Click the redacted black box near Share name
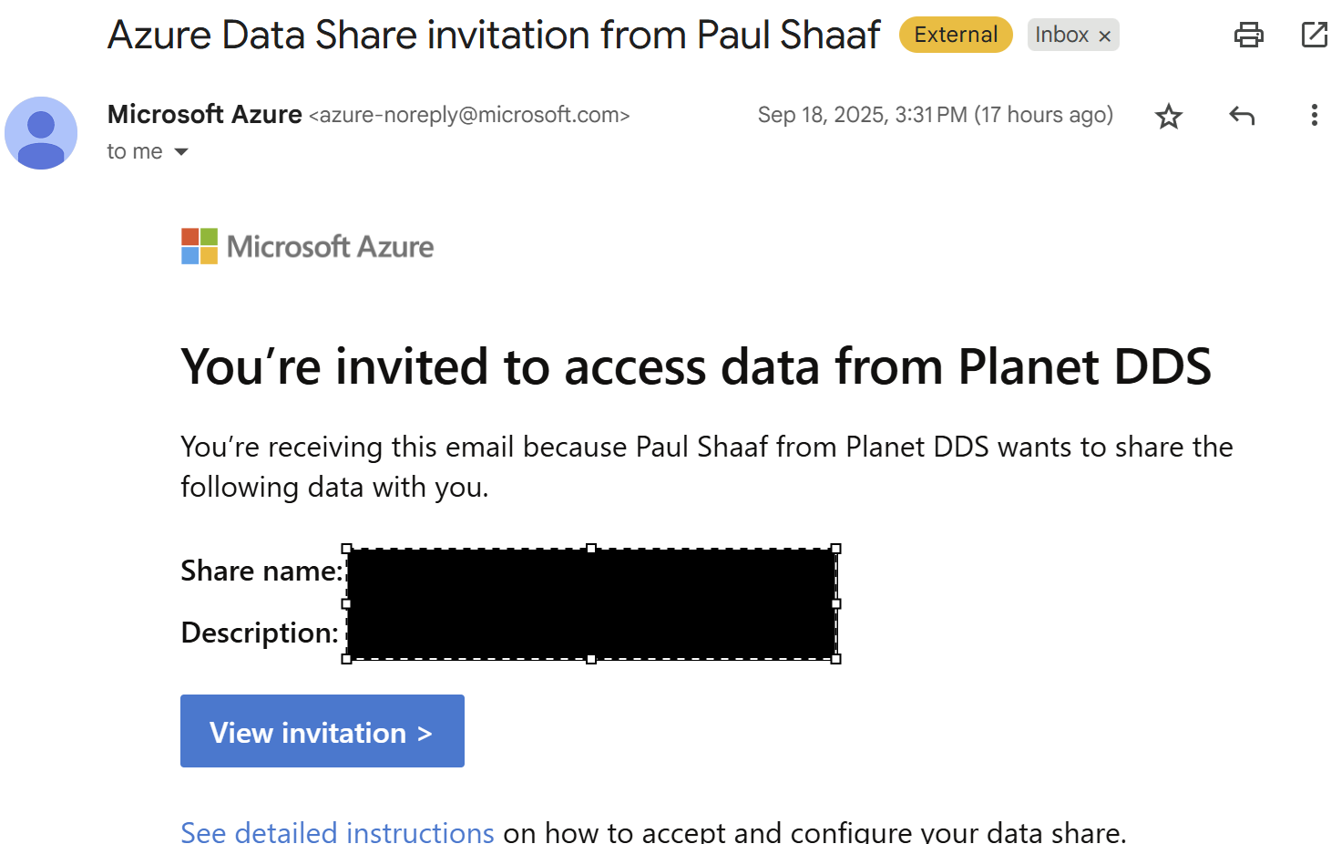The height and width of the screenshot is (844, 1341). point(591,603)
